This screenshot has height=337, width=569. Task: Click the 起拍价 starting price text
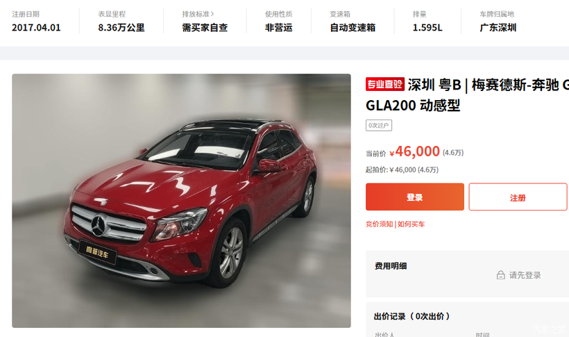[x=402, y=170]
